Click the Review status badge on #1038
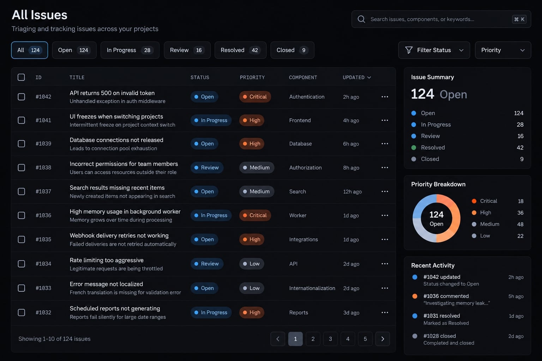 pos(207,167)
